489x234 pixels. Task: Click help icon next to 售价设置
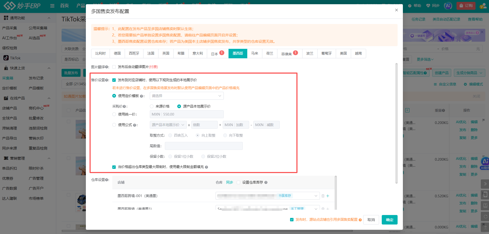pos(107,80)
